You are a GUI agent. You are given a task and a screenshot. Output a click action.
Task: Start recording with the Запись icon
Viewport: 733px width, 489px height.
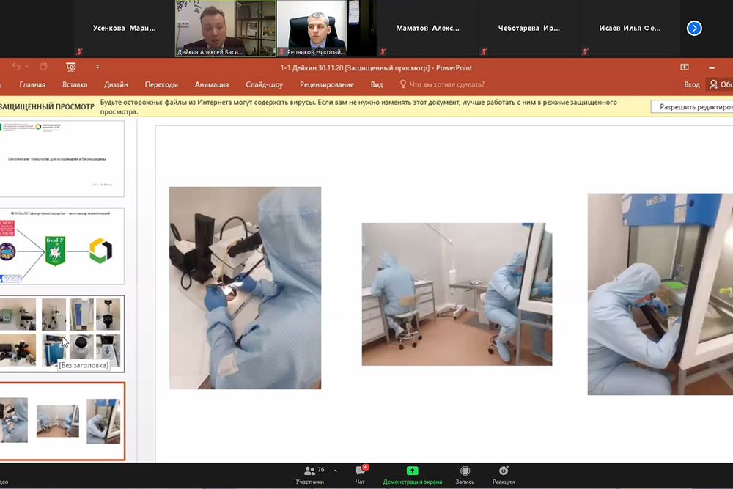coord(465,474)
